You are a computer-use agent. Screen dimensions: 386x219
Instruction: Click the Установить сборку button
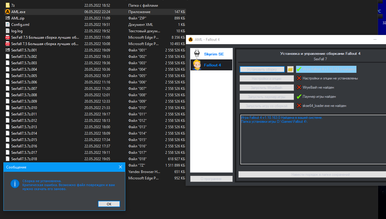[262, 69]
